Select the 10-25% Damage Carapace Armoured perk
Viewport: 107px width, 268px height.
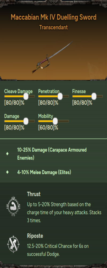(52, 154)
